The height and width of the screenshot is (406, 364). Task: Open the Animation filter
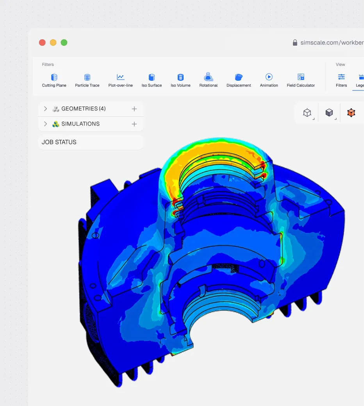tap(269, 80)
